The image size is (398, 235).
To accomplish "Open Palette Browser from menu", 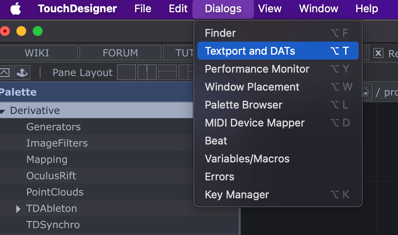I will click(x=278, y=105).
